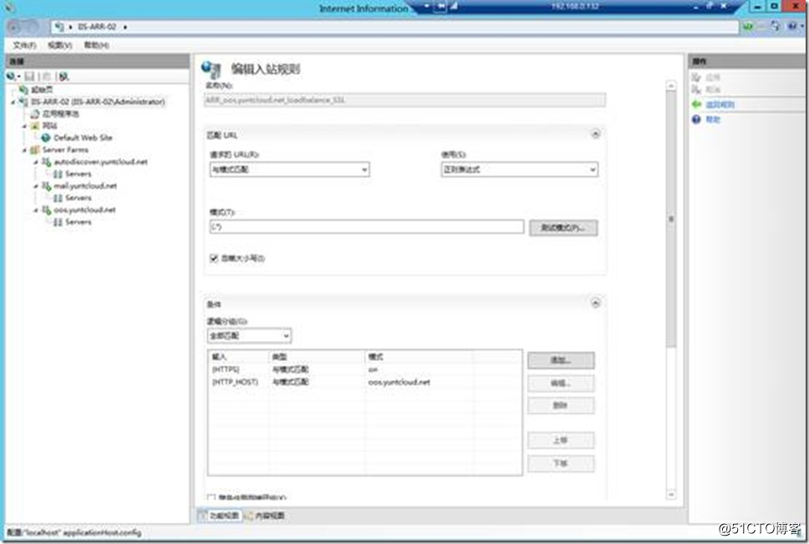
Task: Click the oos.yuntcloud.net farm icon
Action: click(47, 210)
